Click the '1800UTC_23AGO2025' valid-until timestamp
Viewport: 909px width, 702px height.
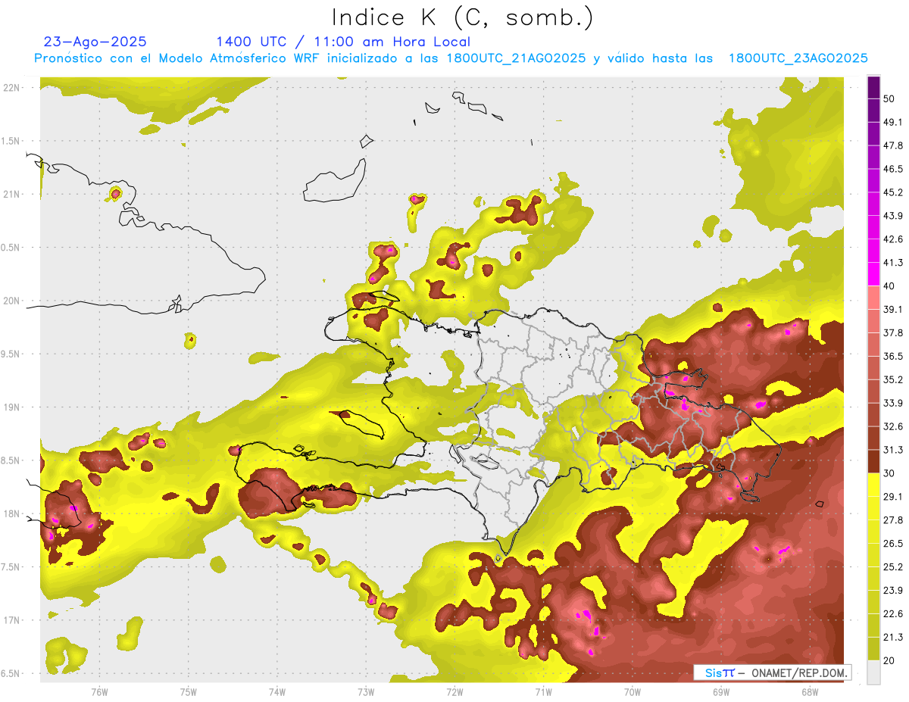[x=798, y=58]
